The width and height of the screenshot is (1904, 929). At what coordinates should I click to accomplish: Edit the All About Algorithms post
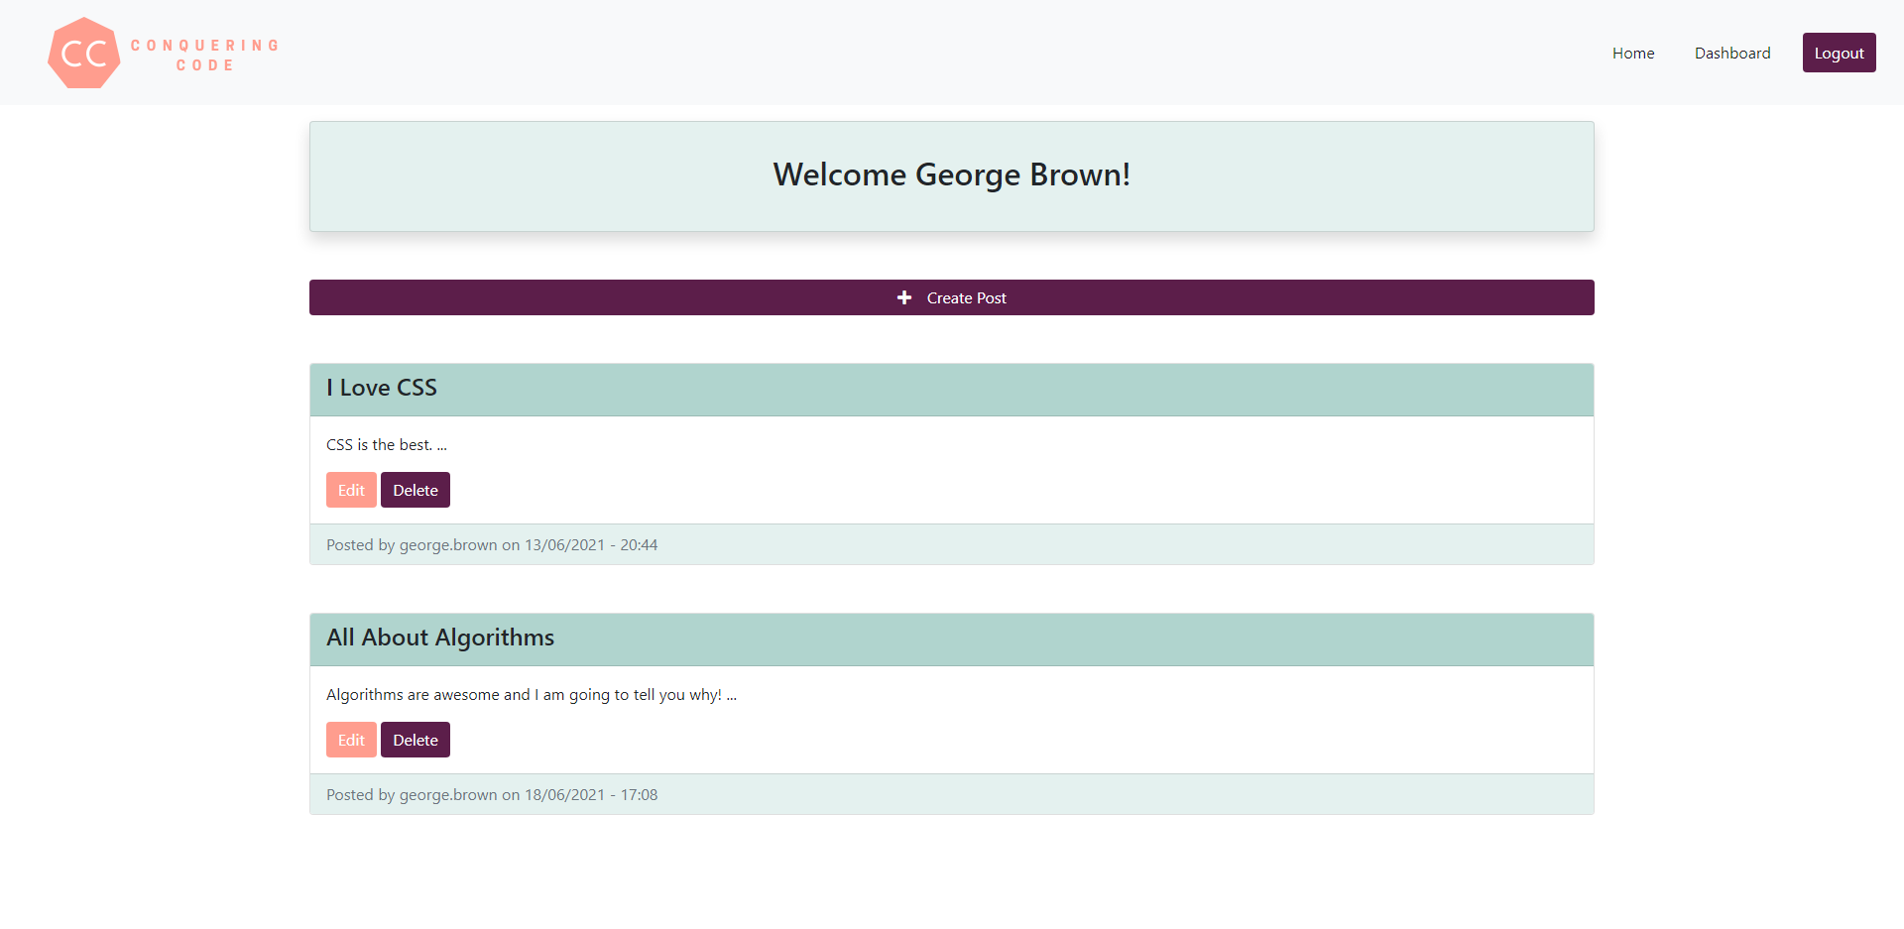pos(351,740)
